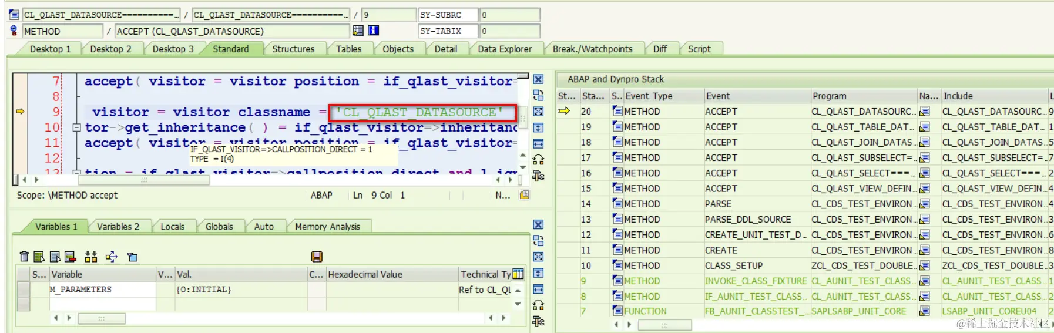Screen dimensions: 1054x333
Task: Click the blue information icon in header
Action: [x=373, y=31]
